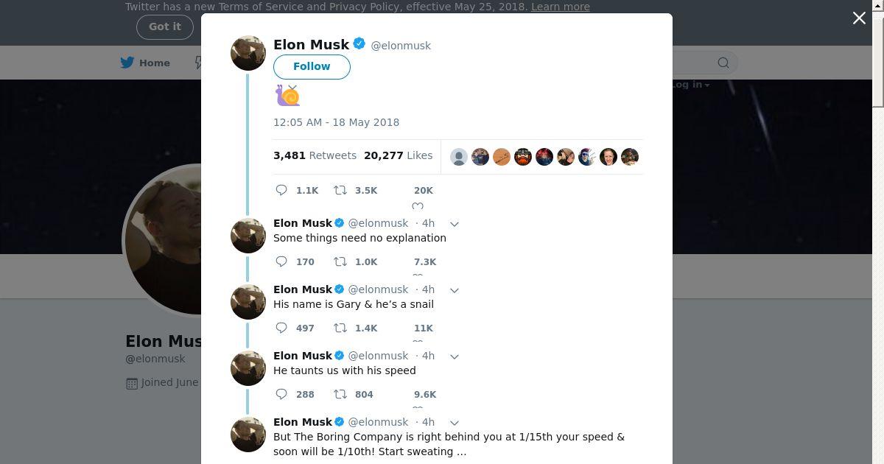Click the Follow button
Screen dimensions: 884x464
click(x=312, y=66)
